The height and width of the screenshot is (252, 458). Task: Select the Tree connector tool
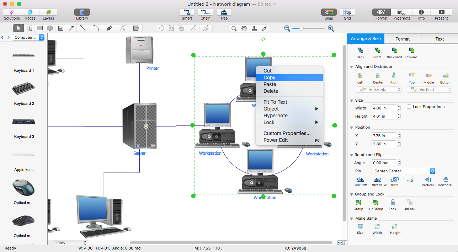[x=224, y=14]
